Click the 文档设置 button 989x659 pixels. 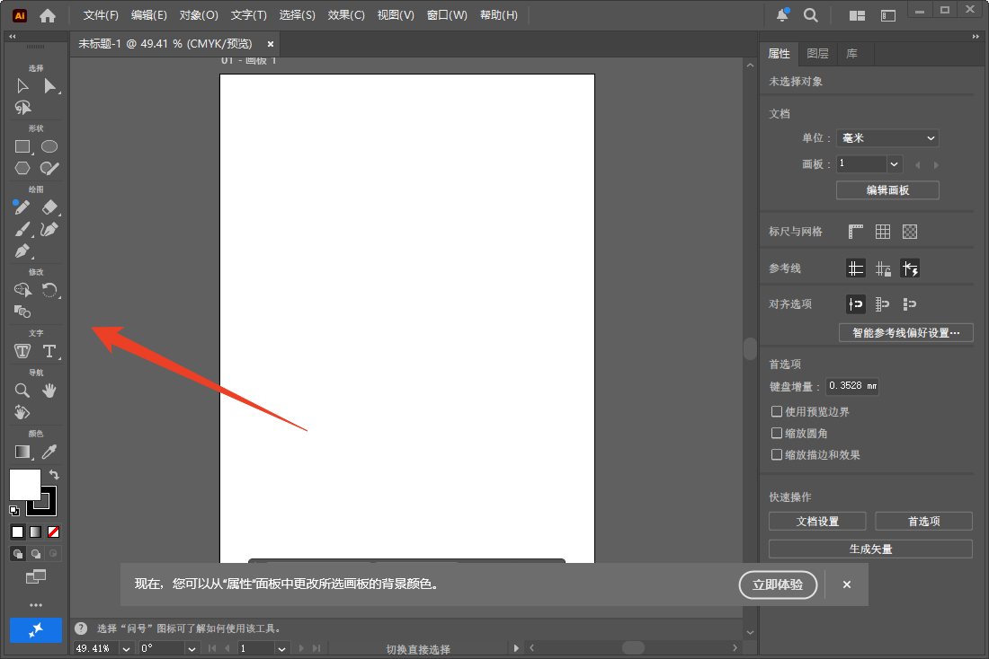pyautogui.click(x=817, y=522)
